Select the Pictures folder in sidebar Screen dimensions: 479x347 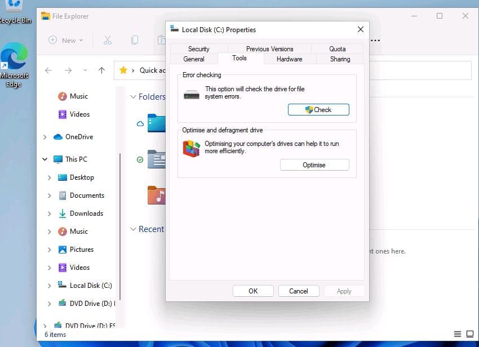coord(81,250)
